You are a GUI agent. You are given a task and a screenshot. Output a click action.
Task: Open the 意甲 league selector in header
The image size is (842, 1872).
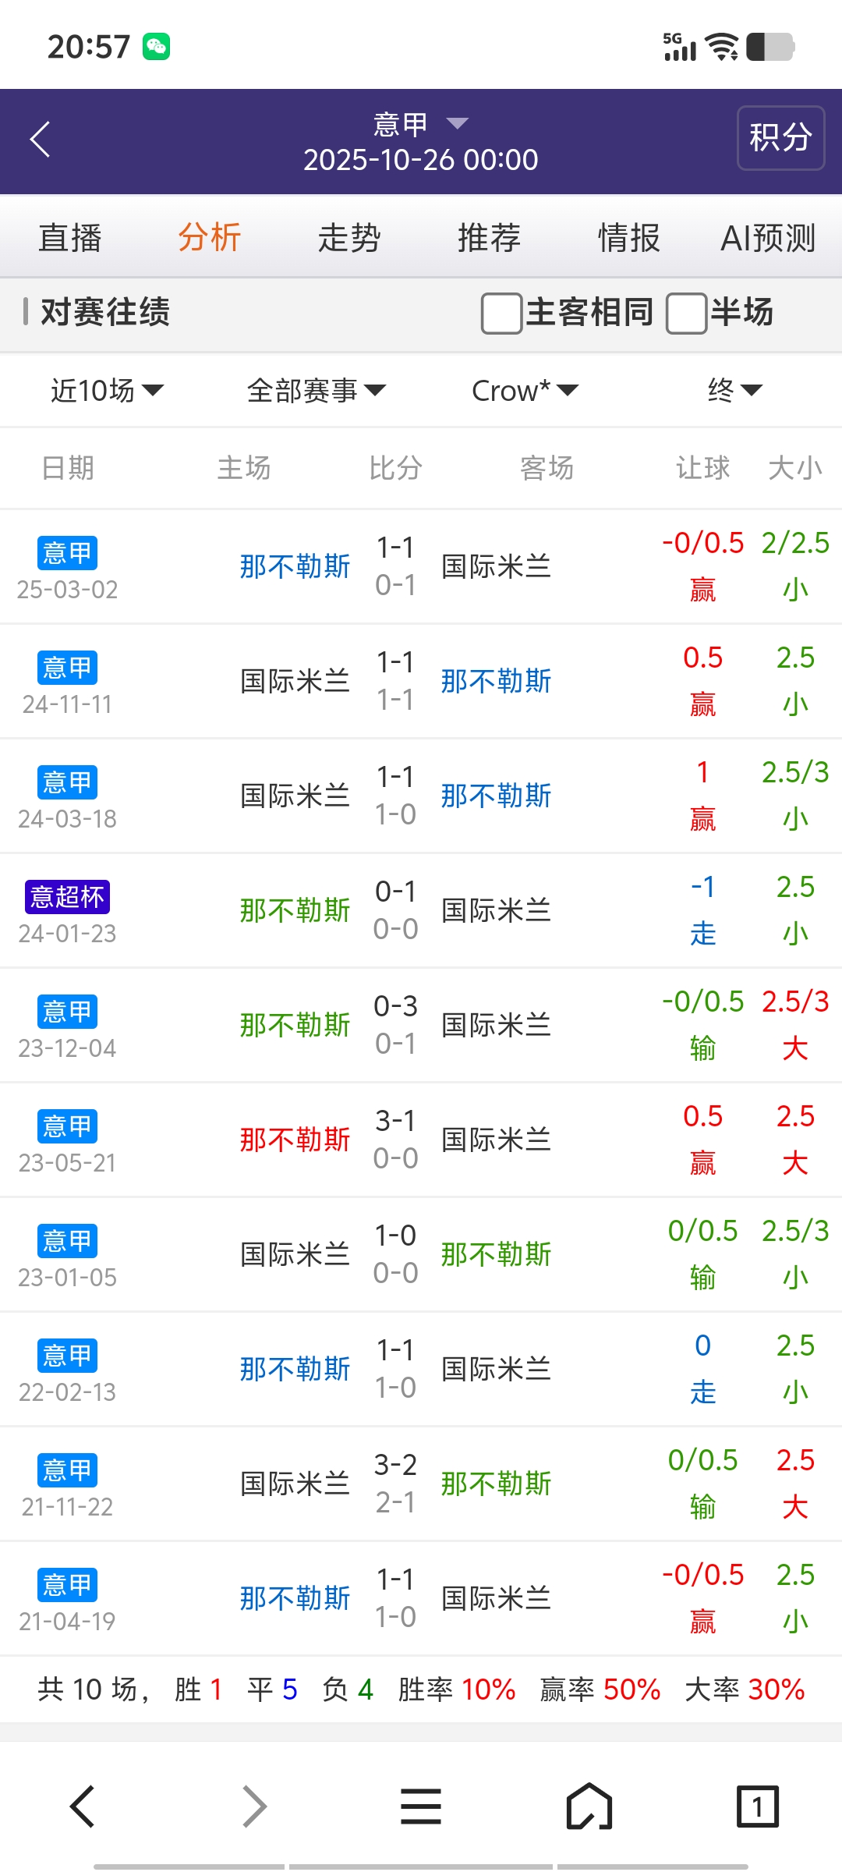[x=421, y=124]
